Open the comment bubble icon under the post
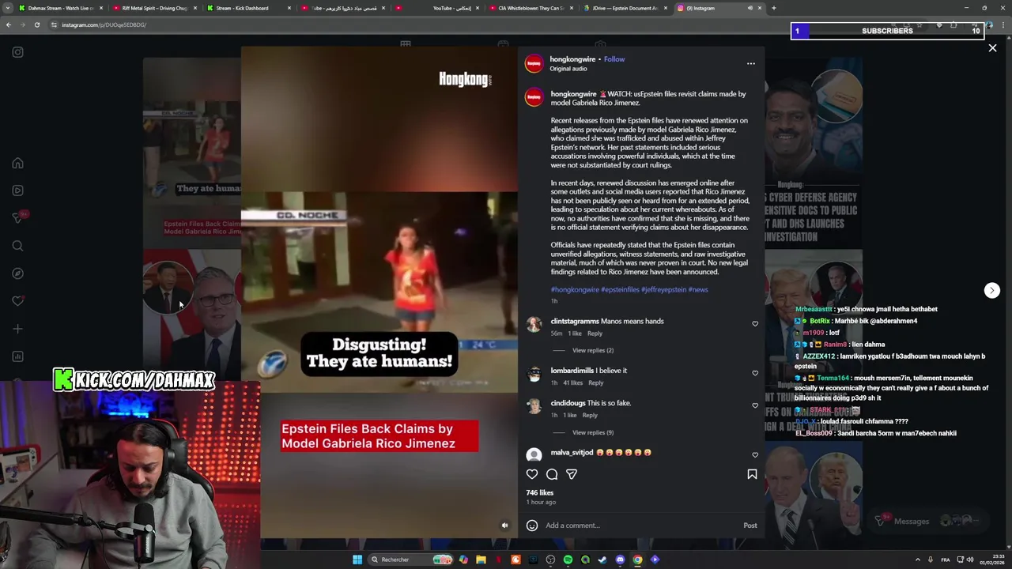Viewport: 1012px width, 569px height. click(x=552, y=474)
